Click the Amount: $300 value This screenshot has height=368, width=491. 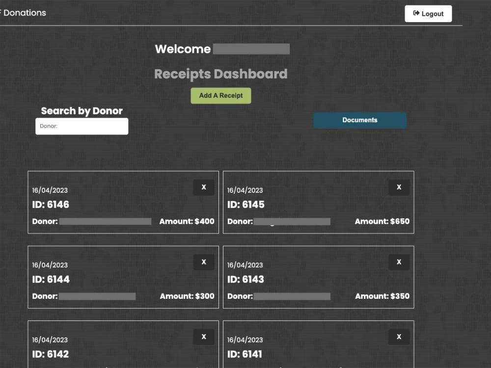click(187, 296)
